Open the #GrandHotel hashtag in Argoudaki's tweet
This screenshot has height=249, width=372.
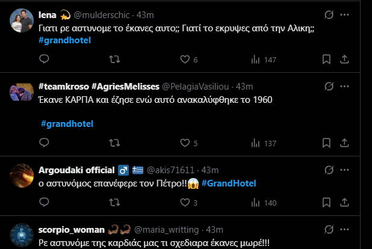pyautogui.click(x=229, y=183)
